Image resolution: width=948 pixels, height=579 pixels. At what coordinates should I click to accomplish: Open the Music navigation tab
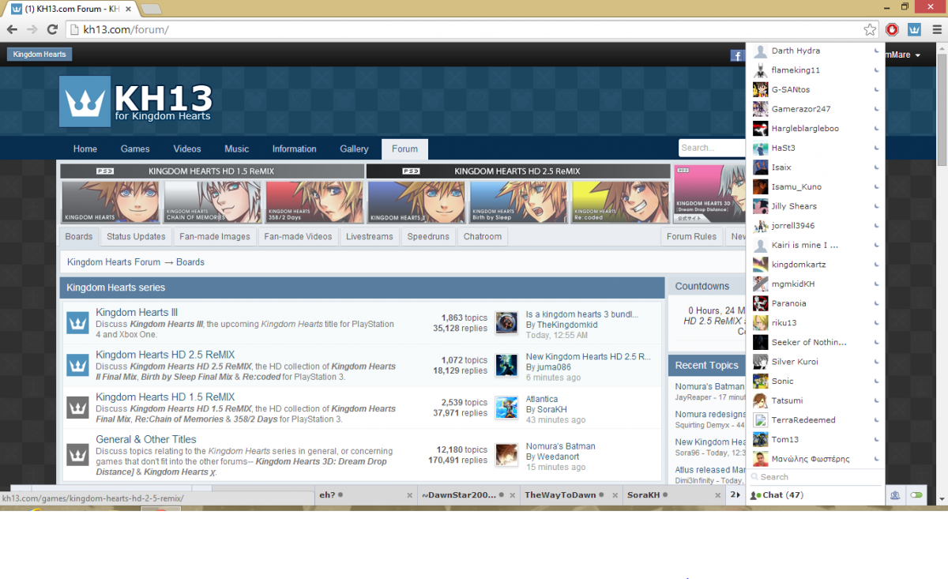(236, 149)
